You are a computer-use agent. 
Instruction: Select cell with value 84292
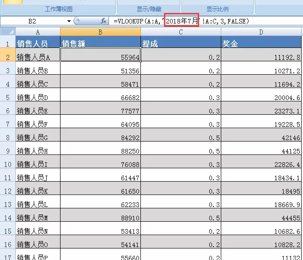tap(101, 135)
